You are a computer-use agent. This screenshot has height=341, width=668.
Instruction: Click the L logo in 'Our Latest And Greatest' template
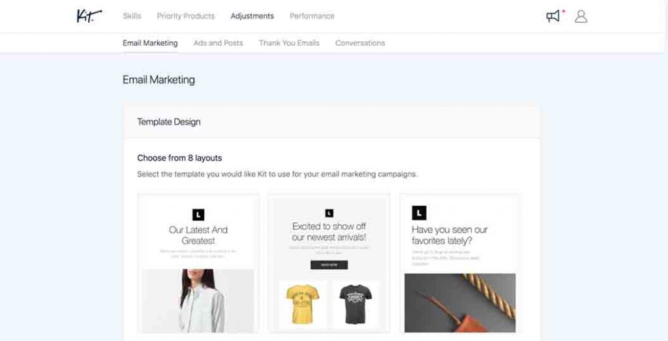coord(198,215)
